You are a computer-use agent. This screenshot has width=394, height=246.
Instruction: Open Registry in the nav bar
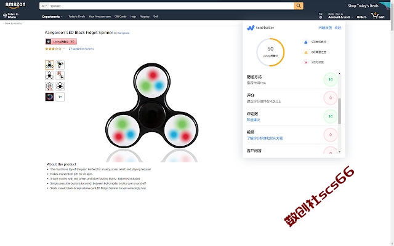click(x=145, y=17)
